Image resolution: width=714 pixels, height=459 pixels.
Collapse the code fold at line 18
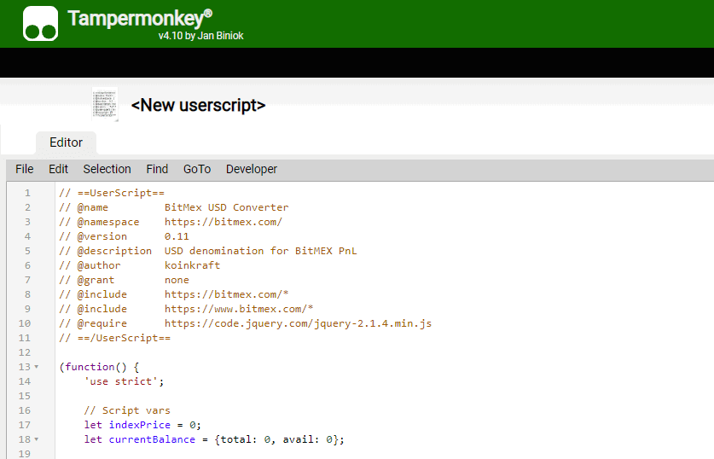(x=37, y=439)
